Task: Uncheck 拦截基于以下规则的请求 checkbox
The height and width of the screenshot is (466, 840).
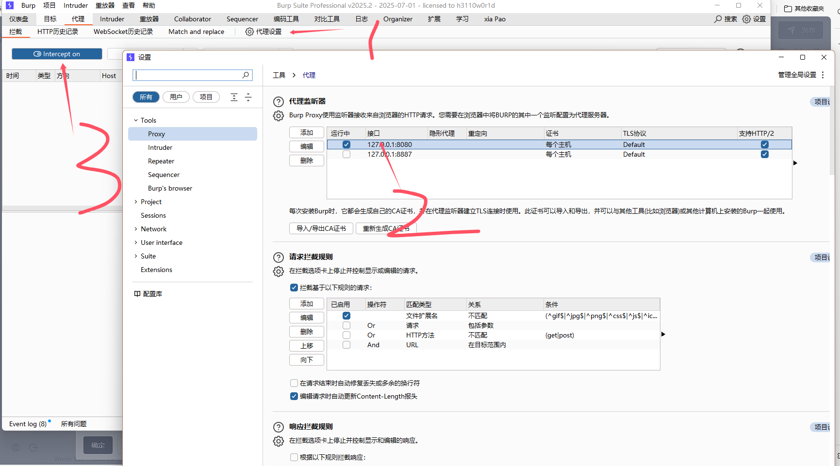Action: (x=294, y=288)
